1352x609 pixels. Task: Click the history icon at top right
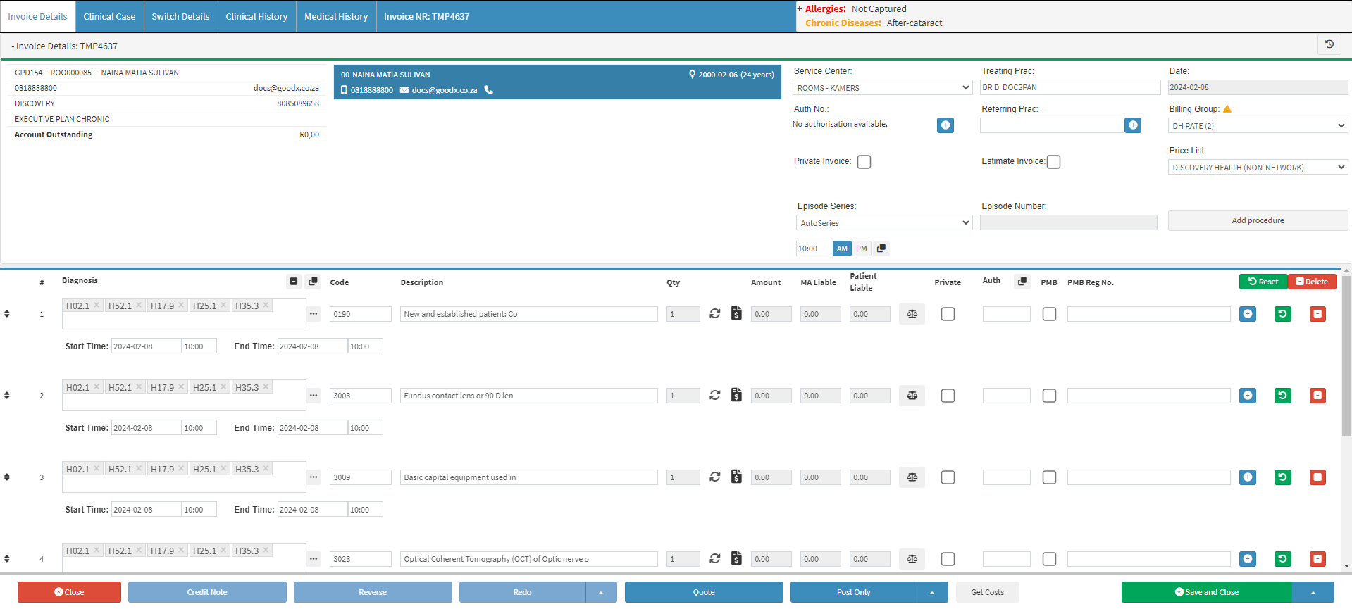point(1329,44)
